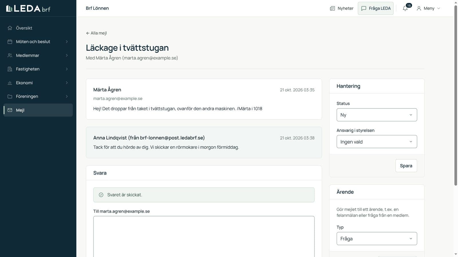
Task: Click the Läckage i tvättstugan heading
Action: coord(127,48)
